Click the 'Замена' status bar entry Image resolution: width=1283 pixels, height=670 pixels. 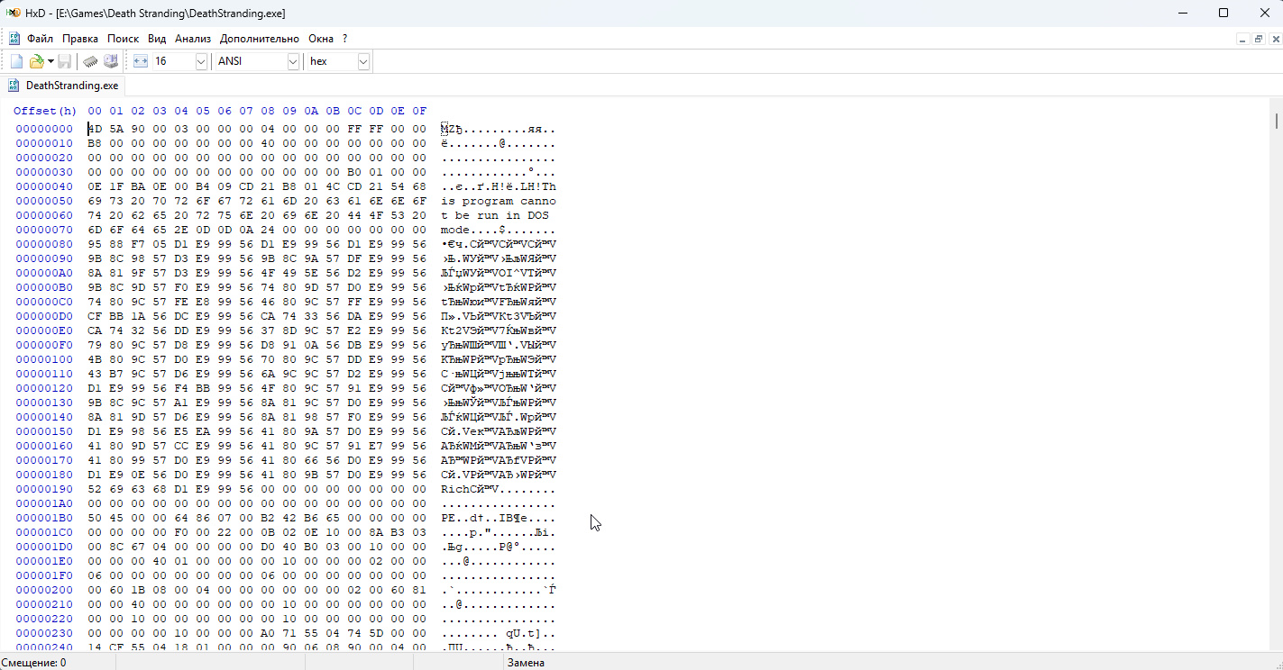click(526, 663)
